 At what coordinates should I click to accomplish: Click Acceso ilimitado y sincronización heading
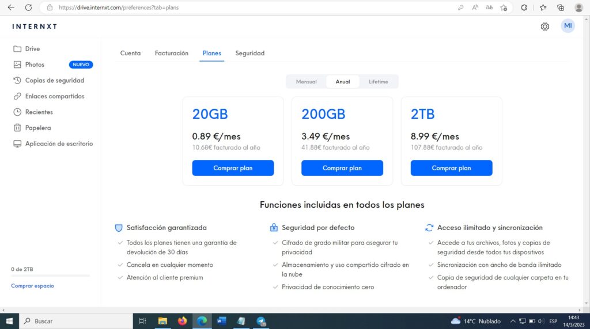point(490,228)
